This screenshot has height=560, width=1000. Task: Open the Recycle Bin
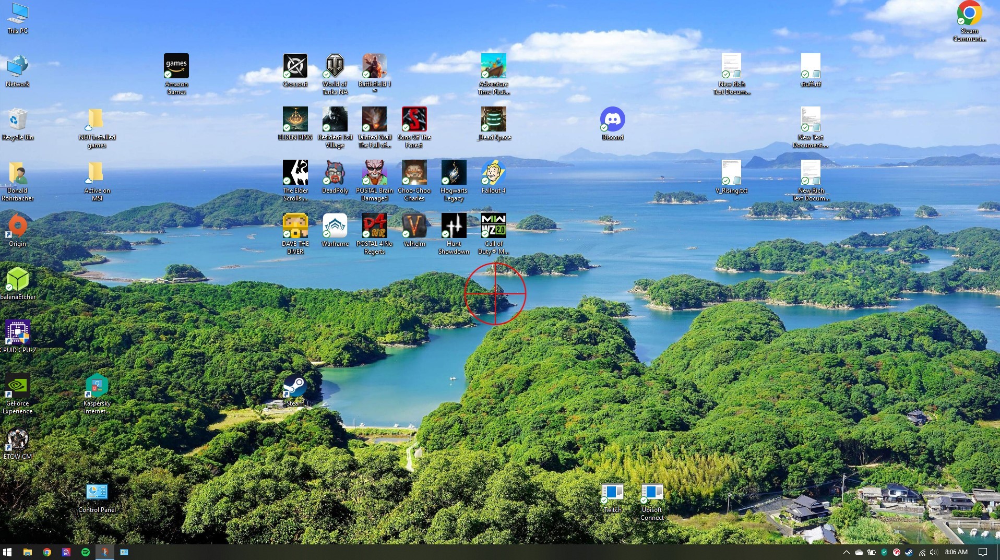coord(17,120)
